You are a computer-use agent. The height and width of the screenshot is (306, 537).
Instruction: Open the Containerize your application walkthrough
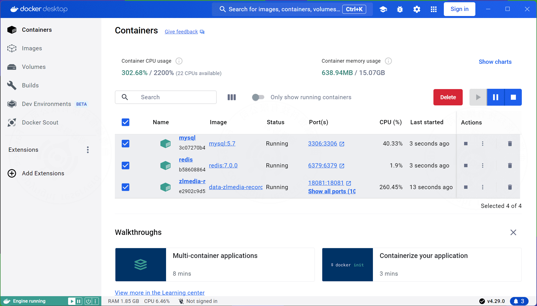tap(422, 265)
